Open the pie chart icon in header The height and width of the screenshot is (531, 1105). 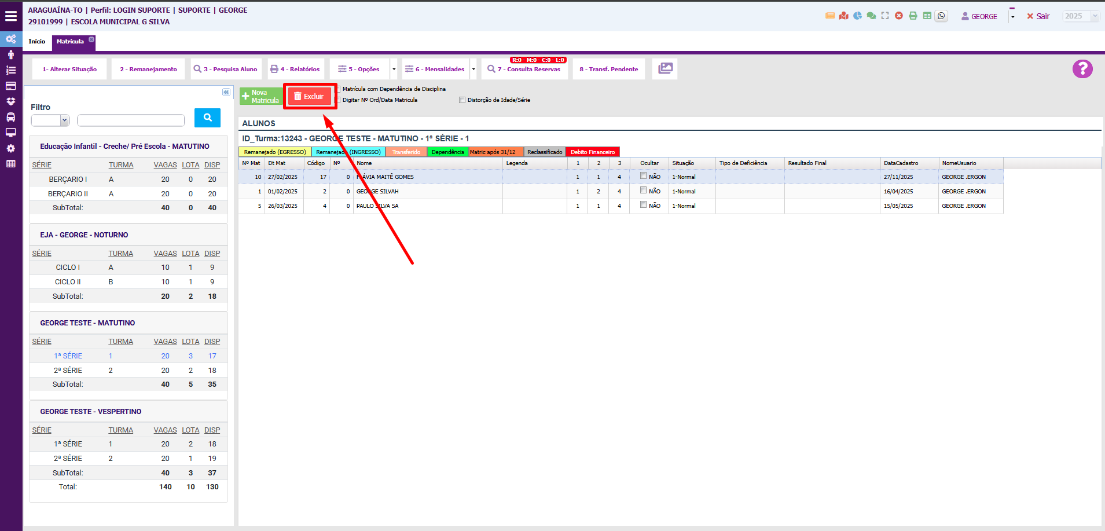[x=857, y=16]
